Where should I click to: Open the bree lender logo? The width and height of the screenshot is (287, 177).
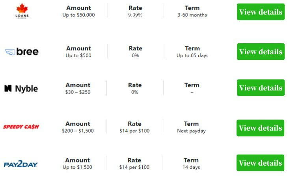point(22,52)
